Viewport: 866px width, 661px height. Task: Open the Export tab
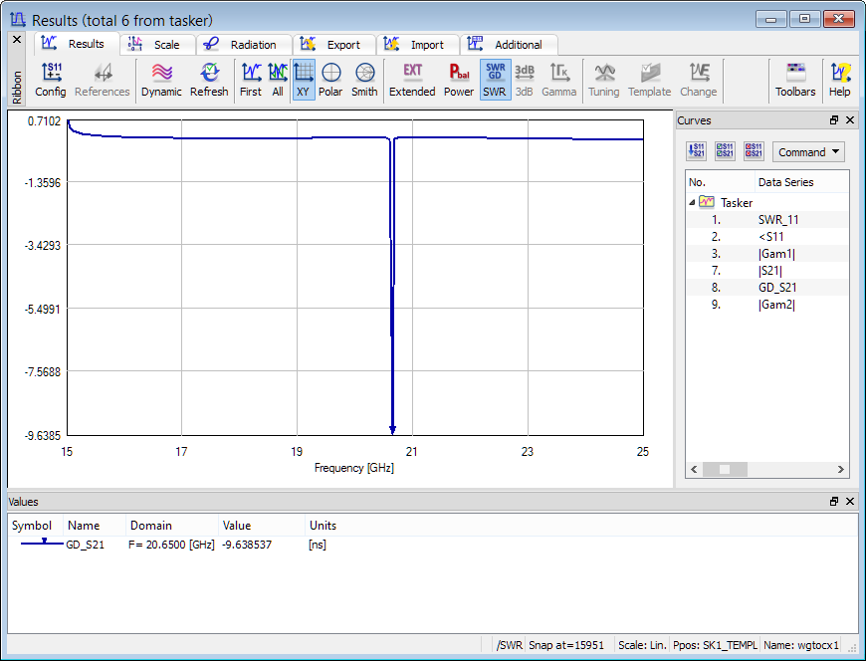(333, 45)
